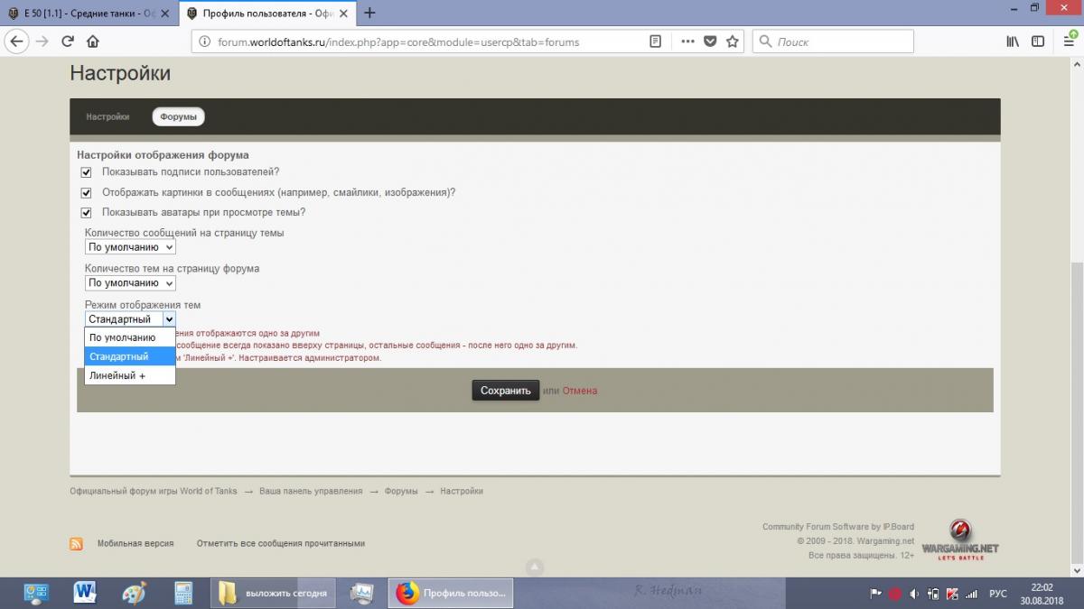Close the Профиль пользователя tab
The height and width of the screenshot is (609, 1084).
coord(344,14)
